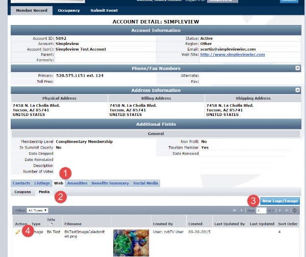Click the Shipping Address column heading
The width and height of the screenshot is (306, 257).
click(253, 98)
